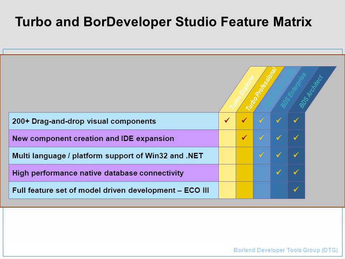
Task: Click BDS Architect checkmark in Multi language row
Action: pyautogui.click(x=296, y=155)
